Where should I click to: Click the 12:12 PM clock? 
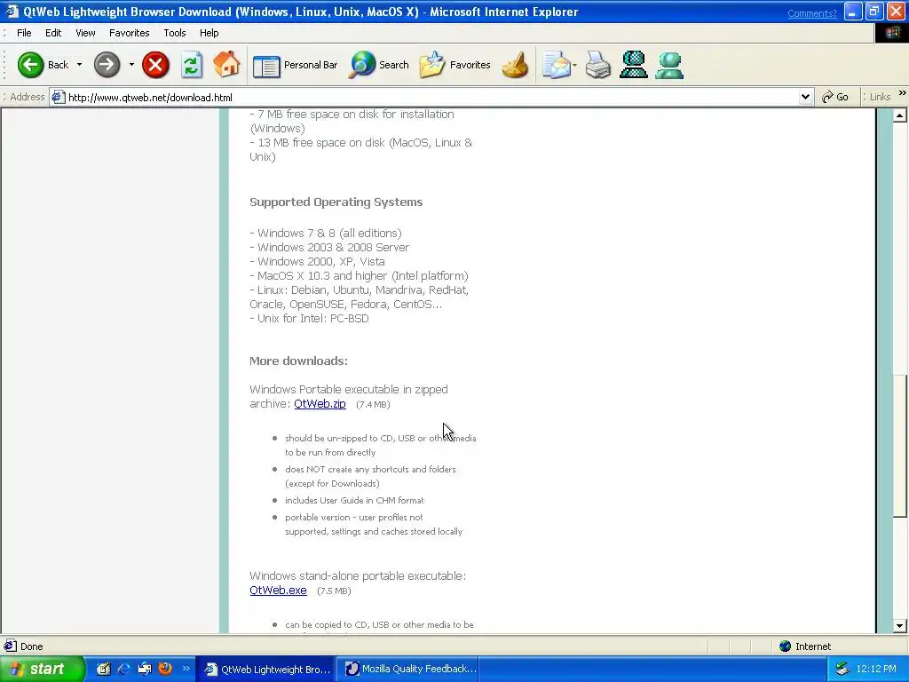tap(876, 669)
